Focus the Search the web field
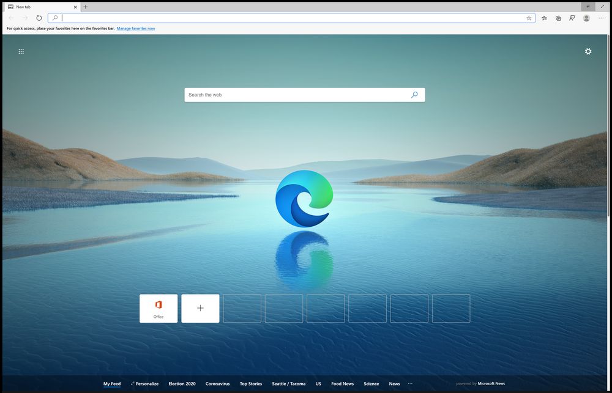 point(297,95)
